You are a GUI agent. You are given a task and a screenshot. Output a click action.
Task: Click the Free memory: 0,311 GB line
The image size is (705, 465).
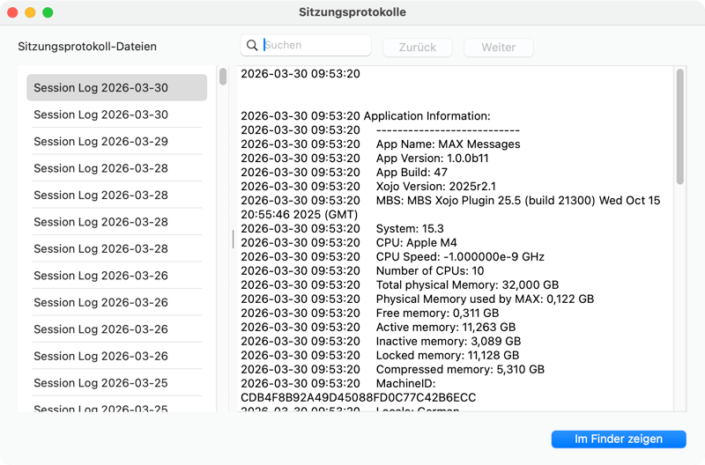[x=370, y=314]
